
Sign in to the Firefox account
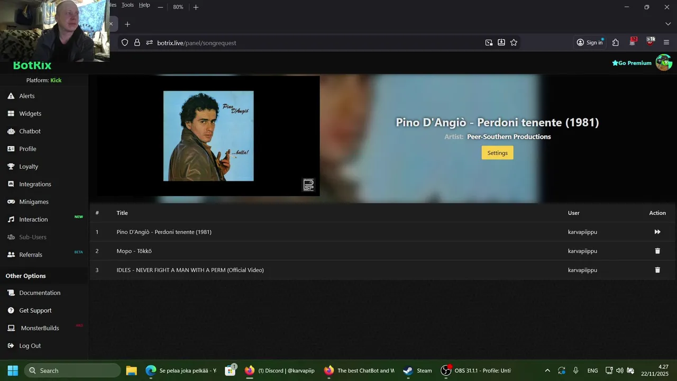590,42
